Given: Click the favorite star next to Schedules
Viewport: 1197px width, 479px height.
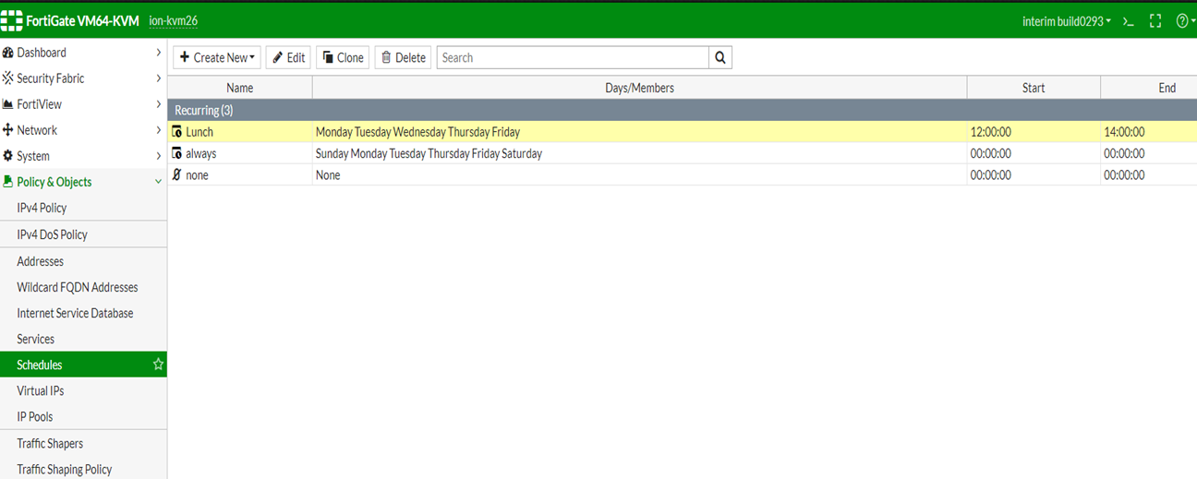Looking at the screenshot, I should 158,365.
